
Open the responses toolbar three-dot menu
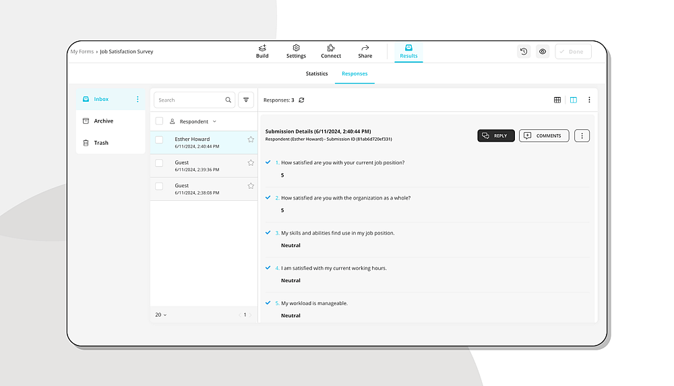point(589,100)
